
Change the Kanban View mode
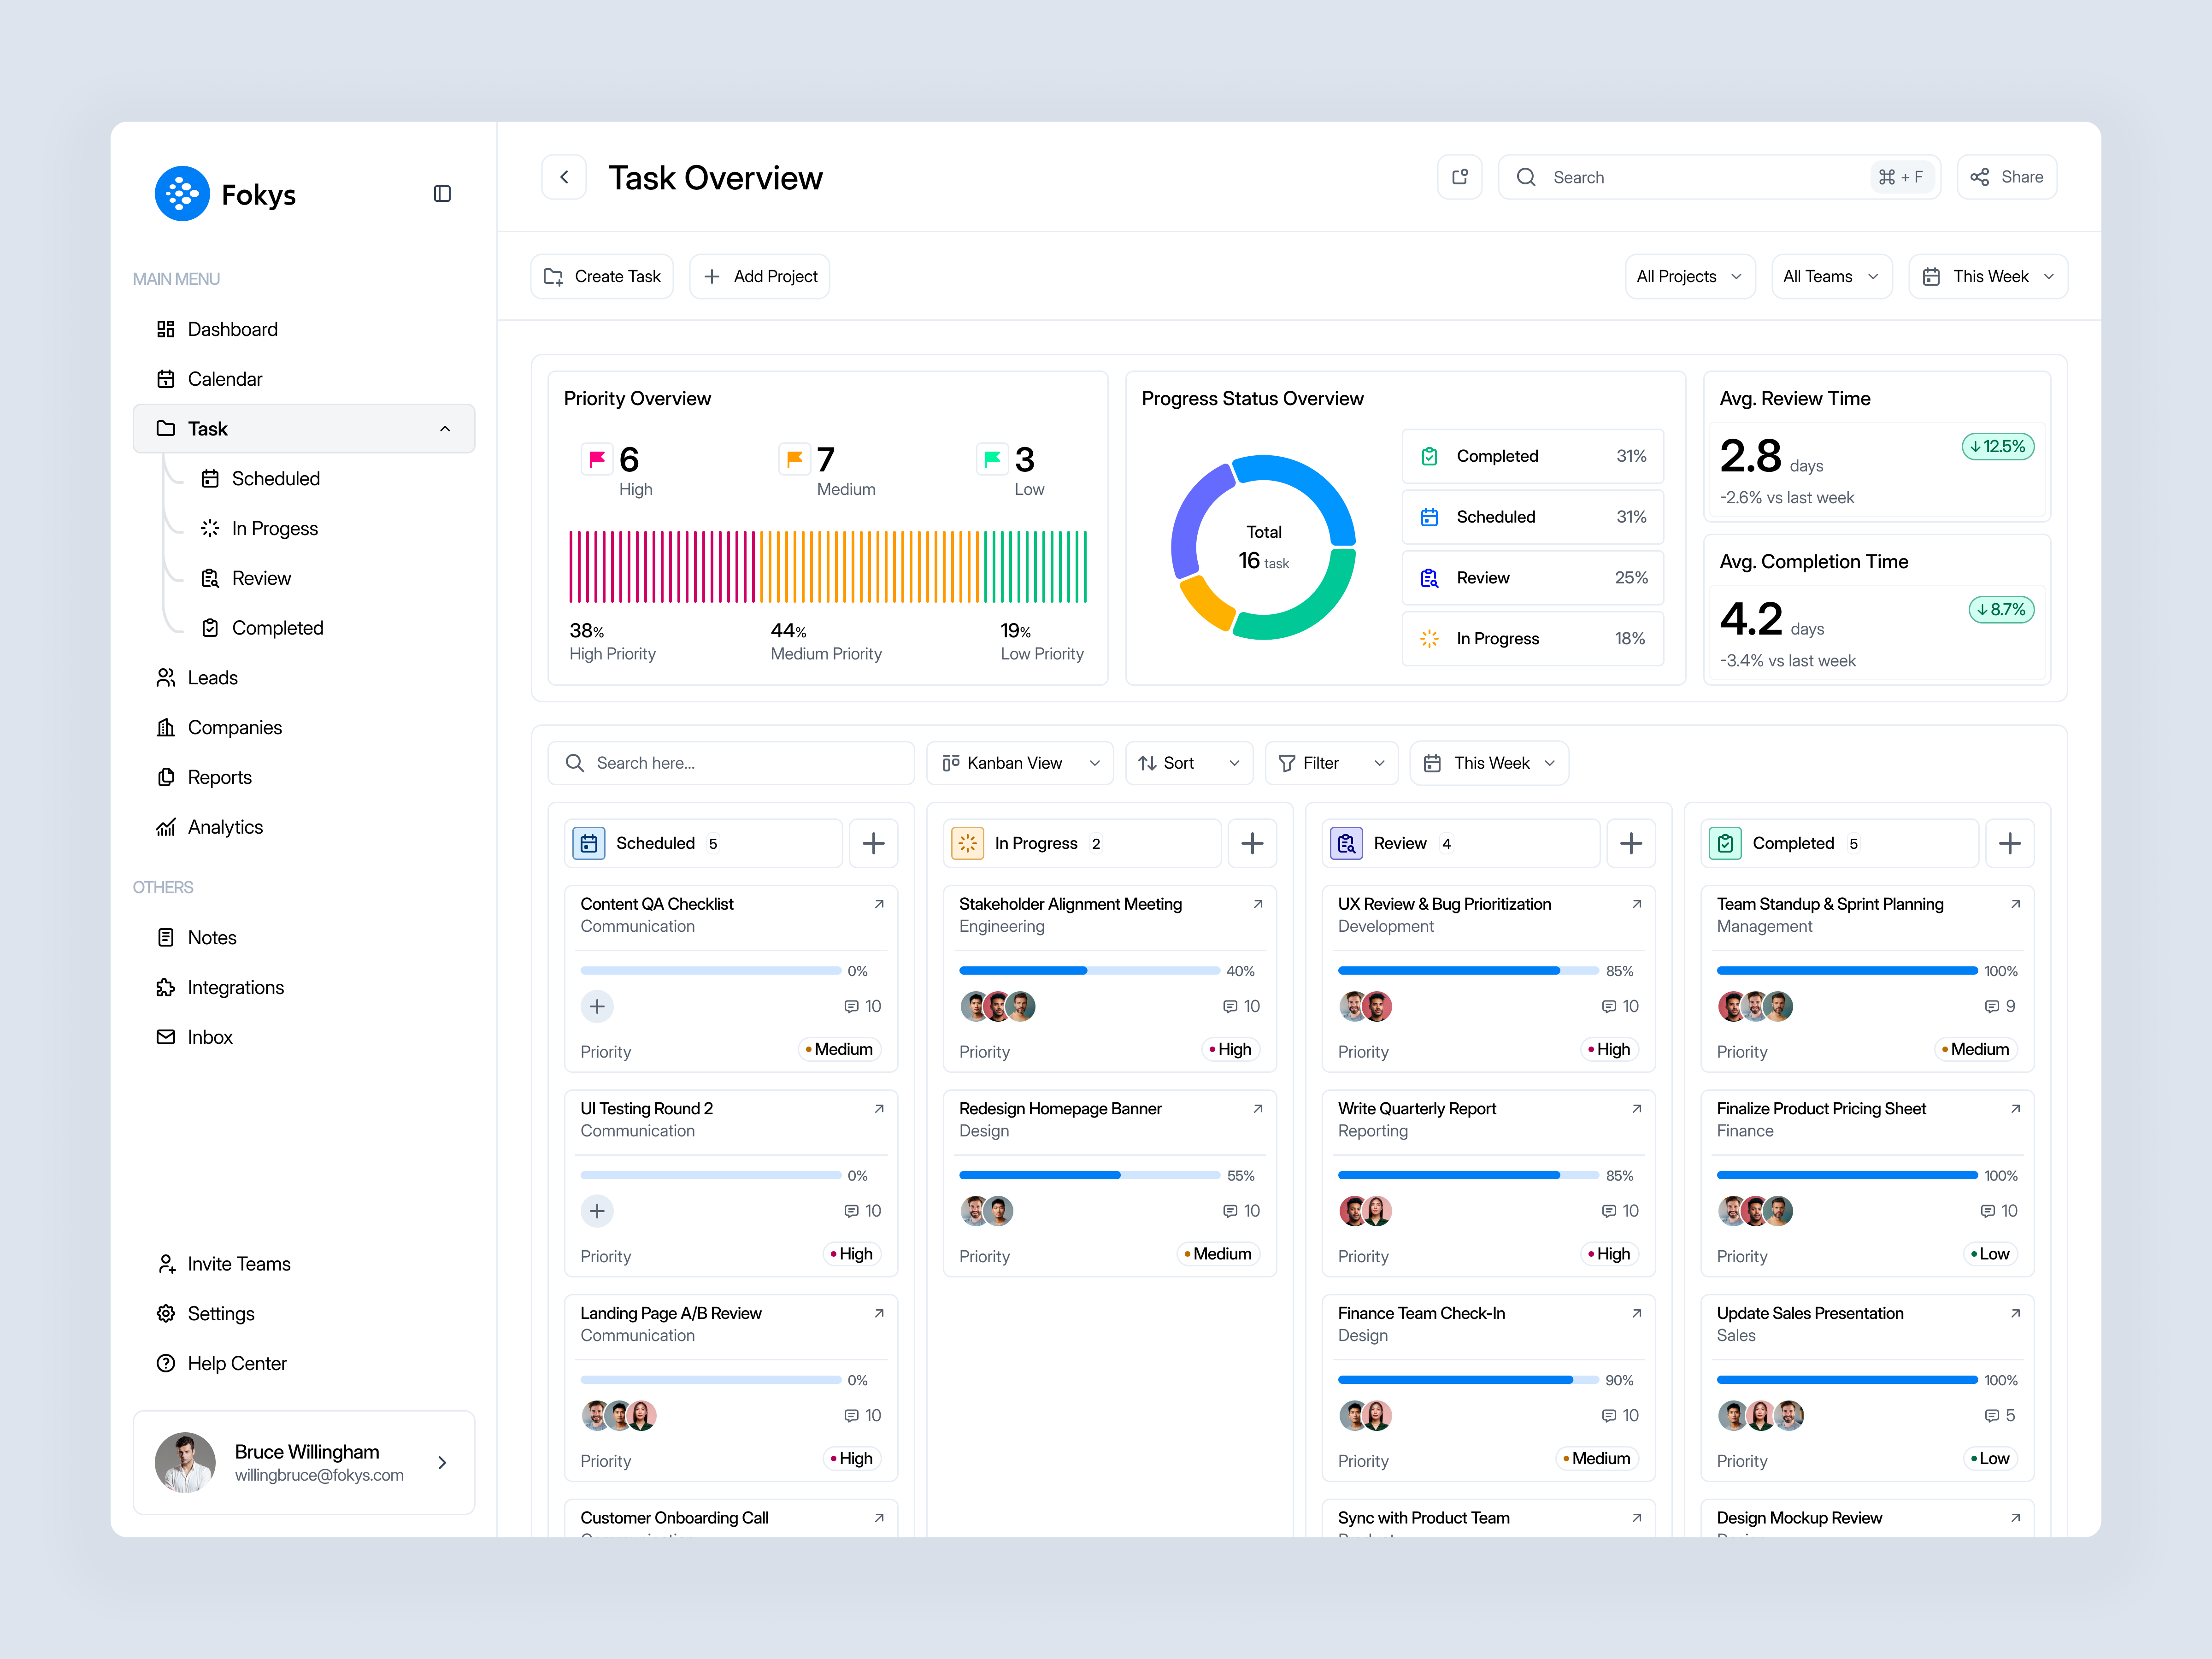click(1019, 762)
